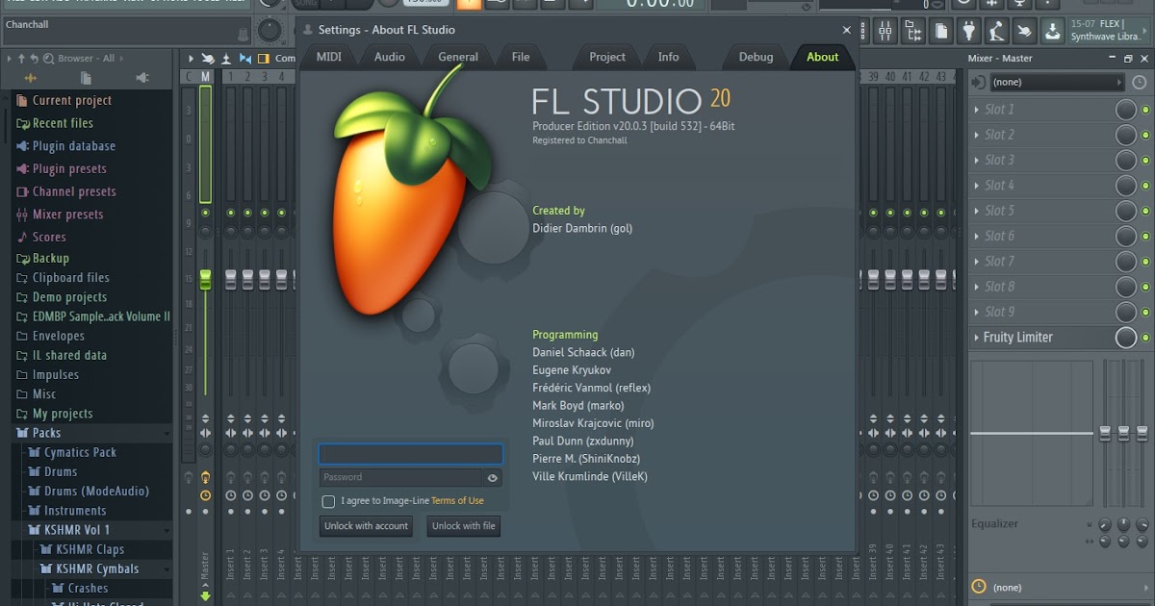1155x606 pixels.
Task: Open the mixer view toolbar icon
Action: point(885,30)
